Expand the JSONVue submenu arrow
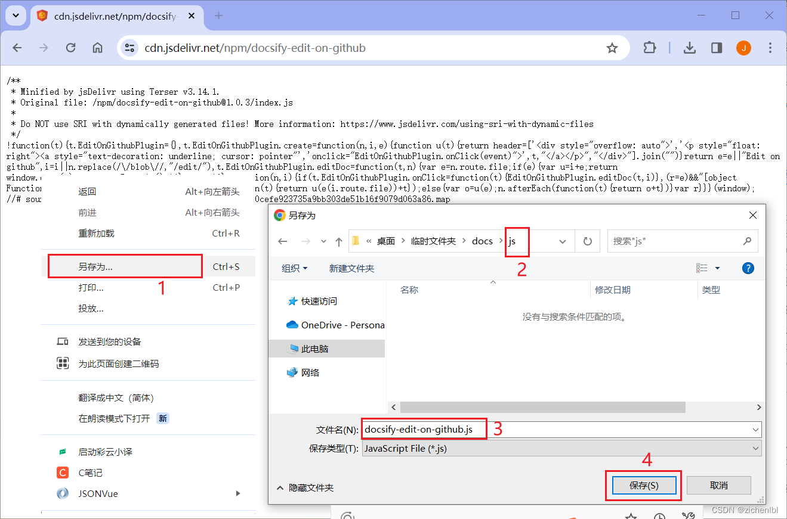This screenshot has width=787, height=519. [x=238, y=493]
